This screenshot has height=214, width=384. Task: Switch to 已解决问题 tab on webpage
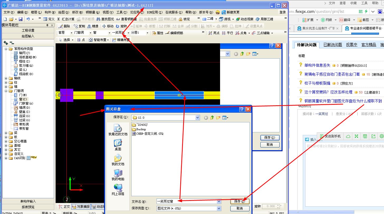click(x=333, y=45)
